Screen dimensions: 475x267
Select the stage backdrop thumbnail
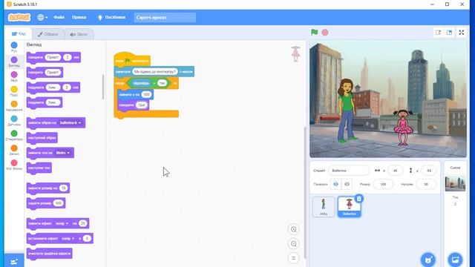(x=455, y=184)
